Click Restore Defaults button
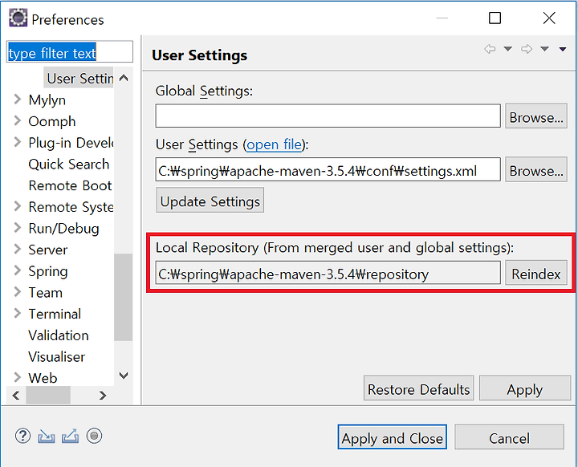 coord(419,388)
